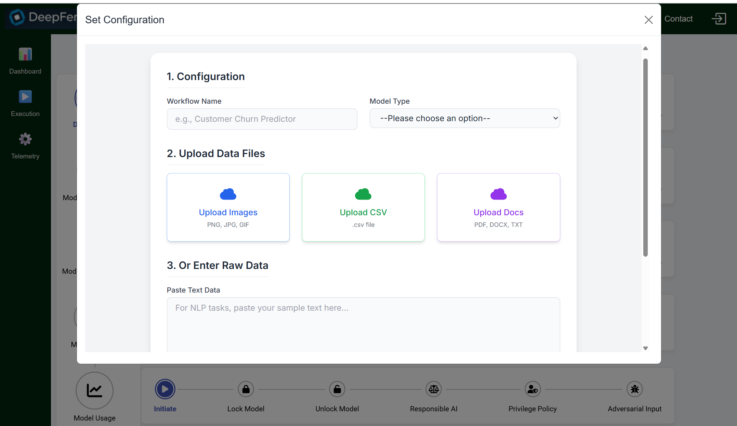Click the dialog scrollbar down arrow

[x=645, y=348]
